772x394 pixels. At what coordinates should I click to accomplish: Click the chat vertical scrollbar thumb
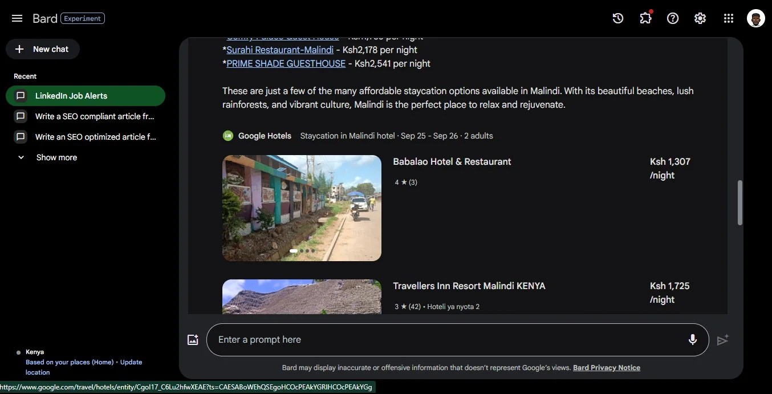(x=740, y=203)
